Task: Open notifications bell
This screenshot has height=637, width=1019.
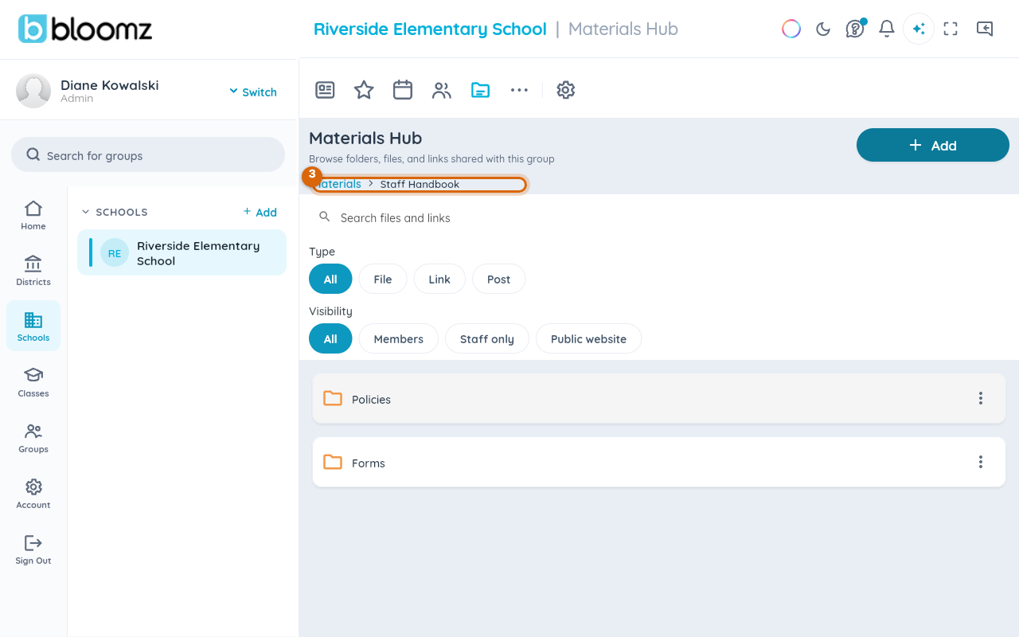Action: [x=887, y=29]
